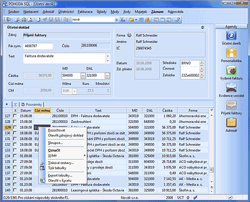Click Excel icon next to Otevřít v Excelu
The width and height of the screenshot is (250, 202).
coord(42,180)
